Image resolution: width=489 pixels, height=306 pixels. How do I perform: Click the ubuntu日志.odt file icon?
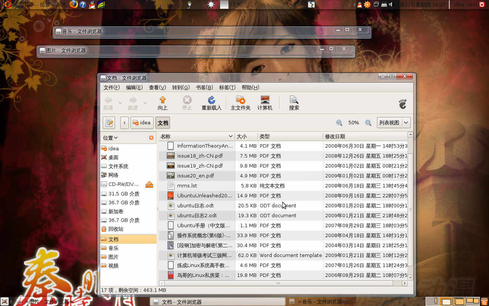[x=171, y=205]
